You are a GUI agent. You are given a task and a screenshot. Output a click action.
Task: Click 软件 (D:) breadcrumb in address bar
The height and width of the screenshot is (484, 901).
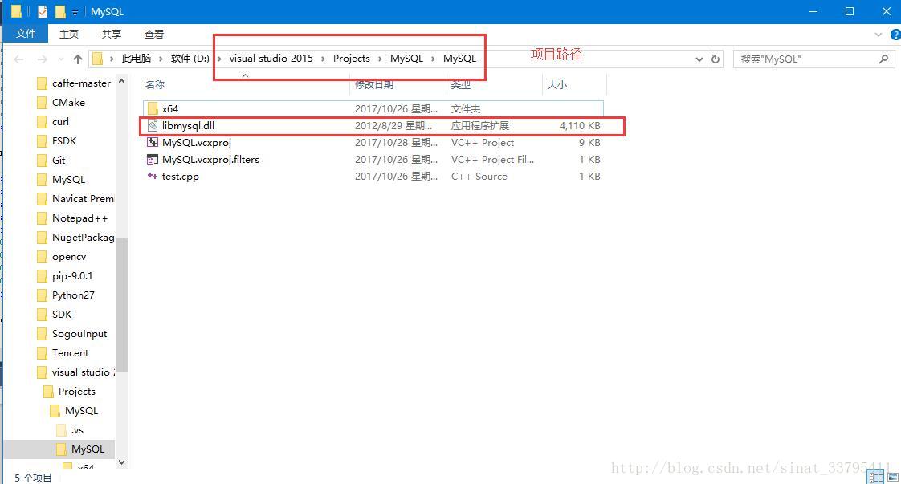190,59
